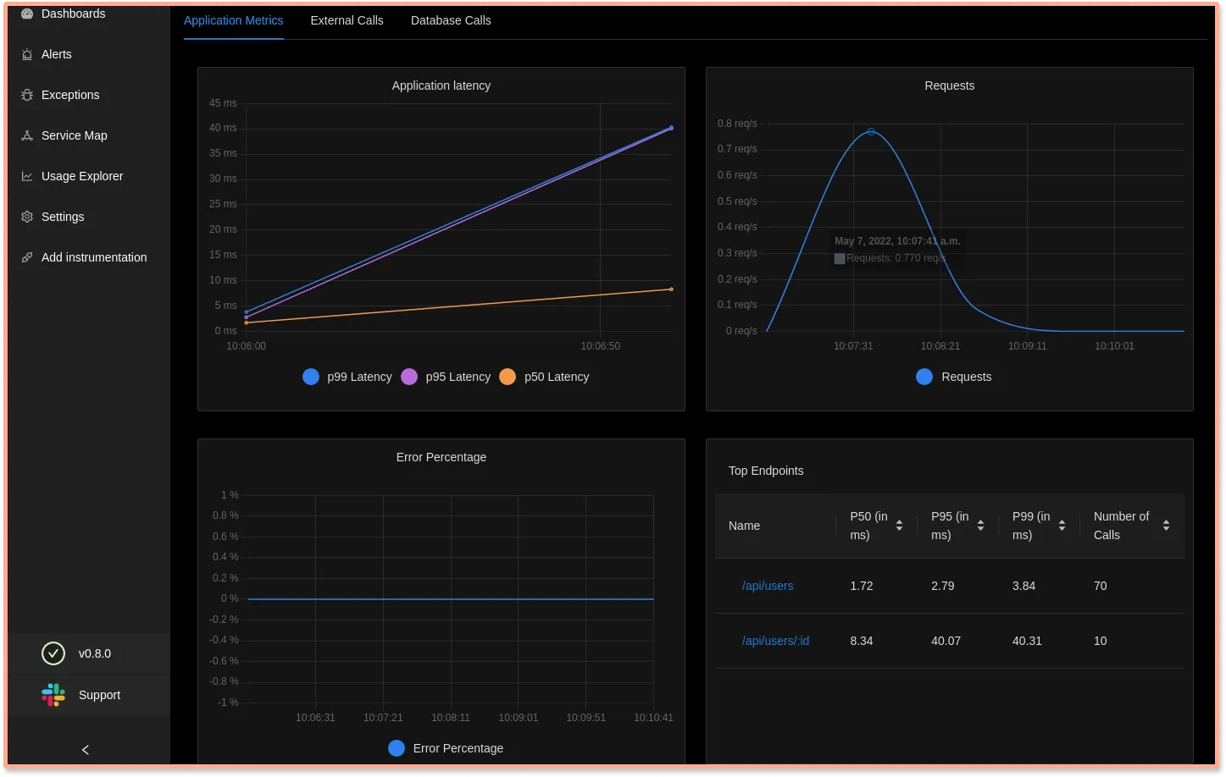Click the 10 calls value cell
Image resolution: width=1226 pixels, height=777 pixels.
tap(1101, 641)
